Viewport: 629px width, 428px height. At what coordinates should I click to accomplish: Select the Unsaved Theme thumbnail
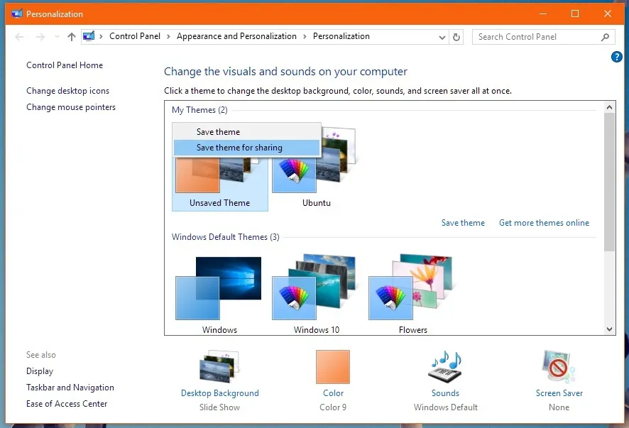(x=220, y=182)
